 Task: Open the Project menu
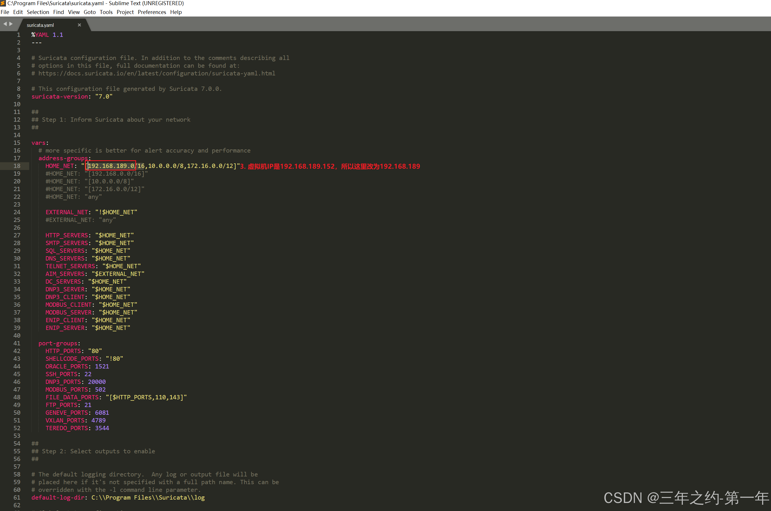click(125, 12)
